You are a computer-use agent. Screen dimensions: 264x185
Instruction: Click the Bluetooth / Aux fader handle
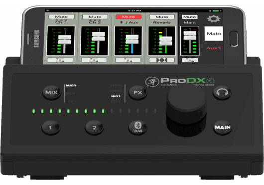(x=132, y=39)
